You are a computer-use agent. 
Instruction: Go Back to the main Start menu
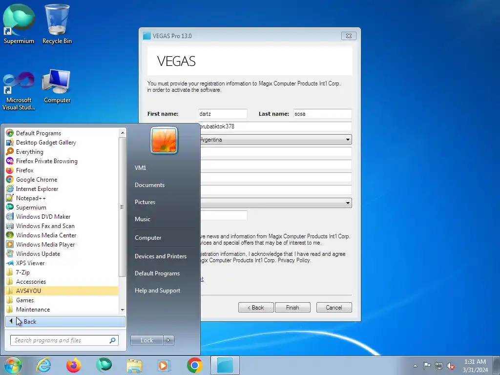(x=65, y=321)
